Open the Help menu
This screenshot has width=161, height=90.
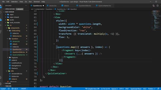tap(43, 2)
